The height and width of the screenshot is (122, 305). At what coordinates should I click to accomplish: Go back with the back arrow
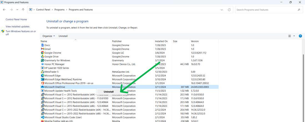point(4,10)
